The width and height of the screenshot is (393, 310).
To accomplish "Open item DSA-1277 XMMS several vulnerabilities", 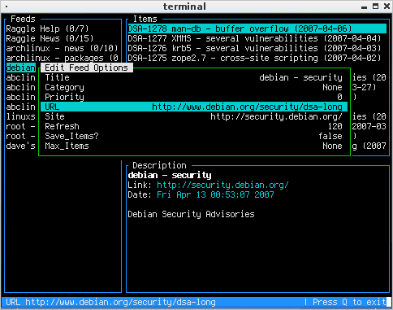I will (254, 38).
